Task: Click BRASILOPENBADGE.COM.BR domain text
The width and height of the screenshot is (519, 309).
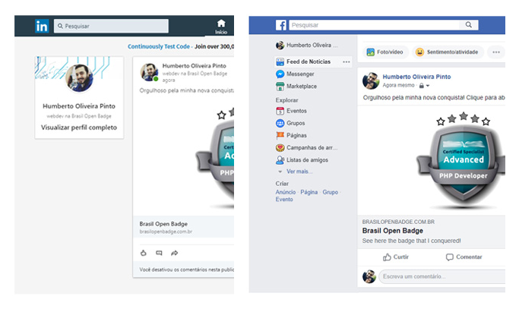Action: (398, 222)
